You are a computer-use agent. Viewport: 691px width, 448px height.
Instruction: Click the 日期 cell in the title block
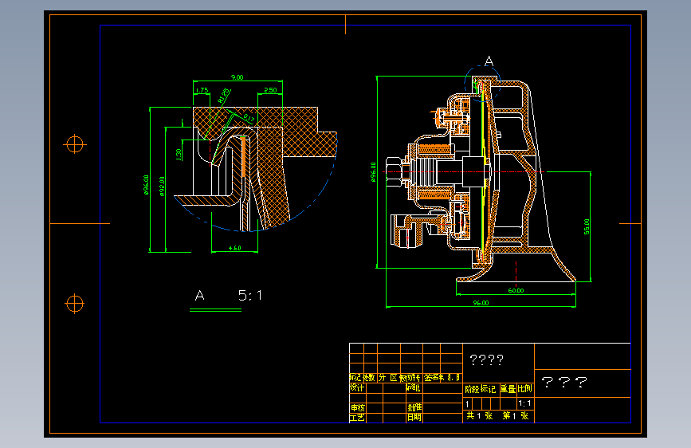pyautogui.click(x=414, y=417)
